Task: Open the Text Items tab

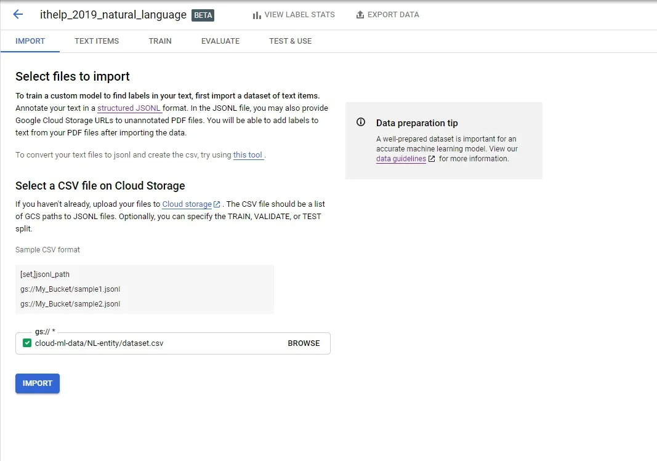Action: [97, 41]
